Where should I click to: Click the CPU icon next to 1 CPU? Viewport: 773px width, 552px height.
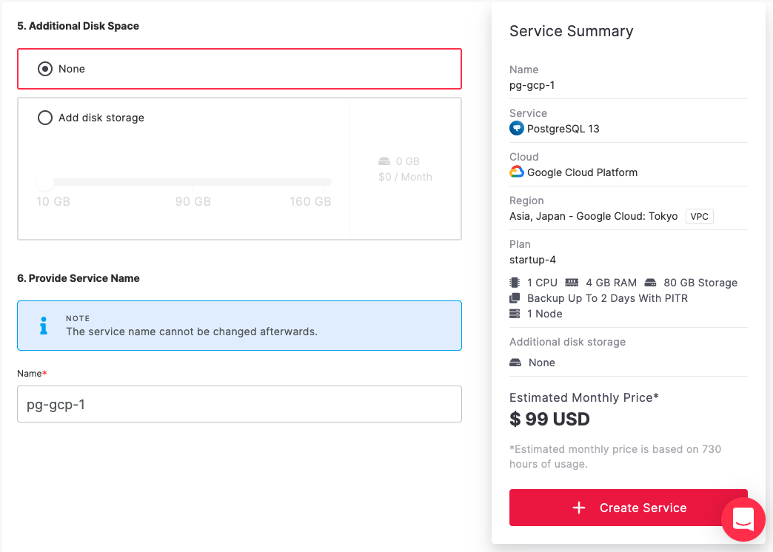(x=515, y=283)
